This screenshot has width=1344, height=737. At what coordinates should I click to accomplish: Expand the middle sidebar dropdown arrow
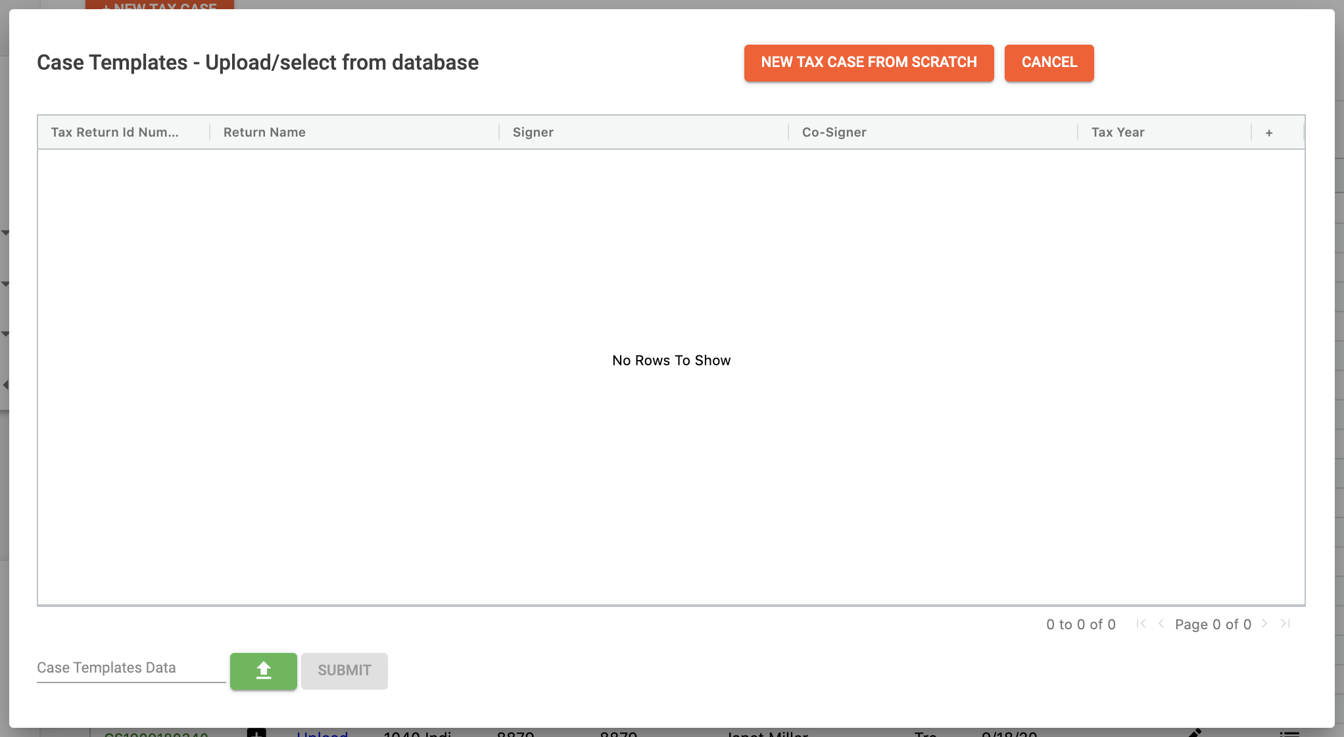click(x=5, y=284)
